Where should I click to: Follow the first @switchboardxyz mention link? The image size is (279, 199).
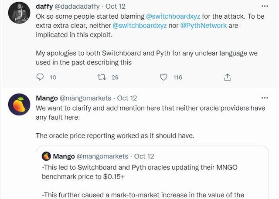(173, 17)
